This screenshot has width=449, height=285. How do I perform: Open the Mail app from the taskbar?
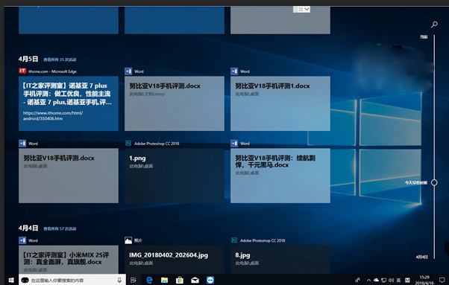click(195, 280)
